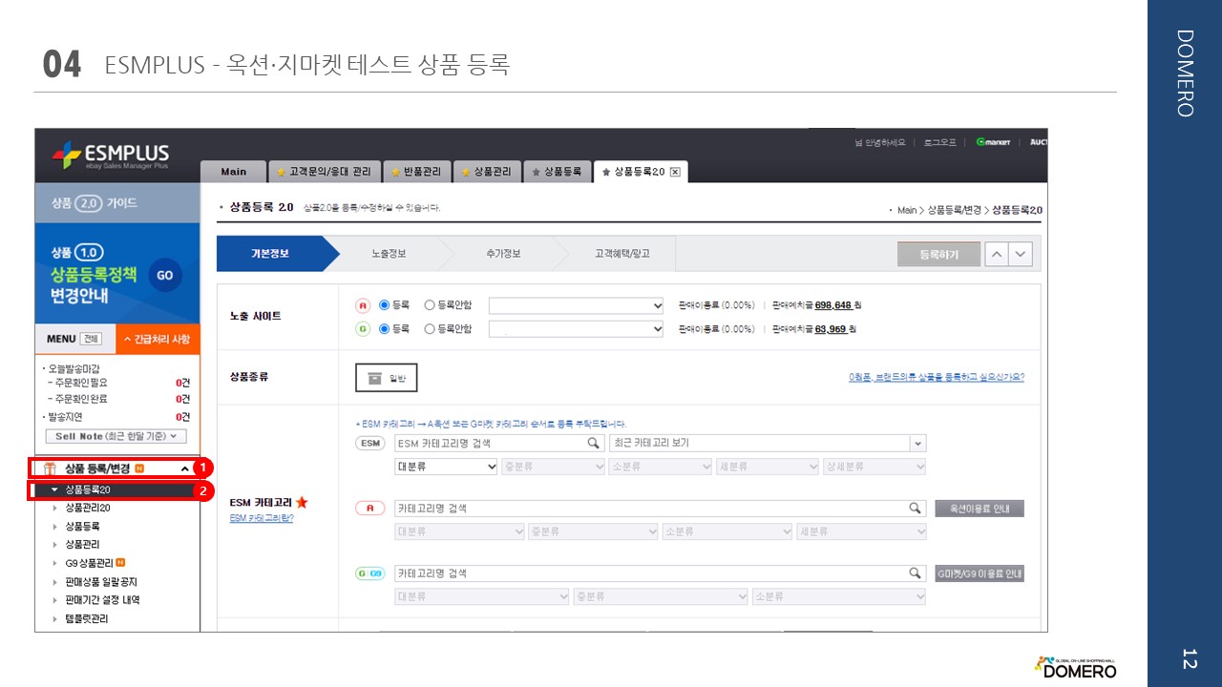Click the star on the 상품관리 tab
The width and height of the screenshot is (1222, 687).
(466, 172)
